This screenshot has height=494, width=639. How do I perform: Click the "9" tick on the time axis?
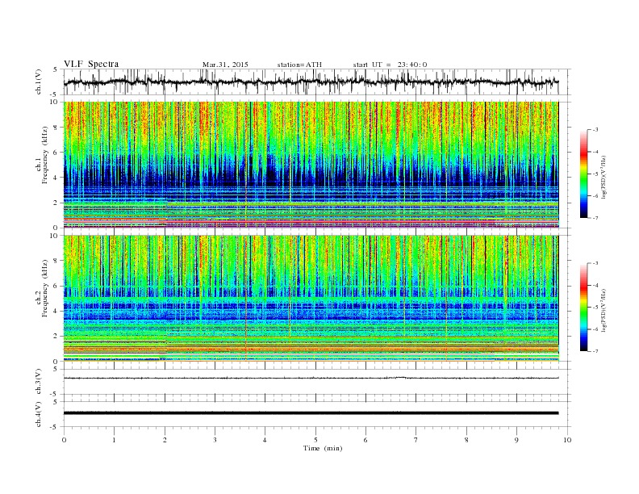pyautogui.click(x=516, y=440)
